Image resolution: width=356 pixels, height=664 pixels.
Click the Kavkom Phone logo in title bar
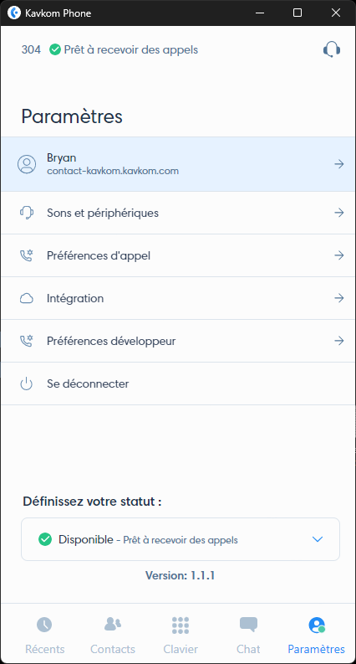[14, 13]
